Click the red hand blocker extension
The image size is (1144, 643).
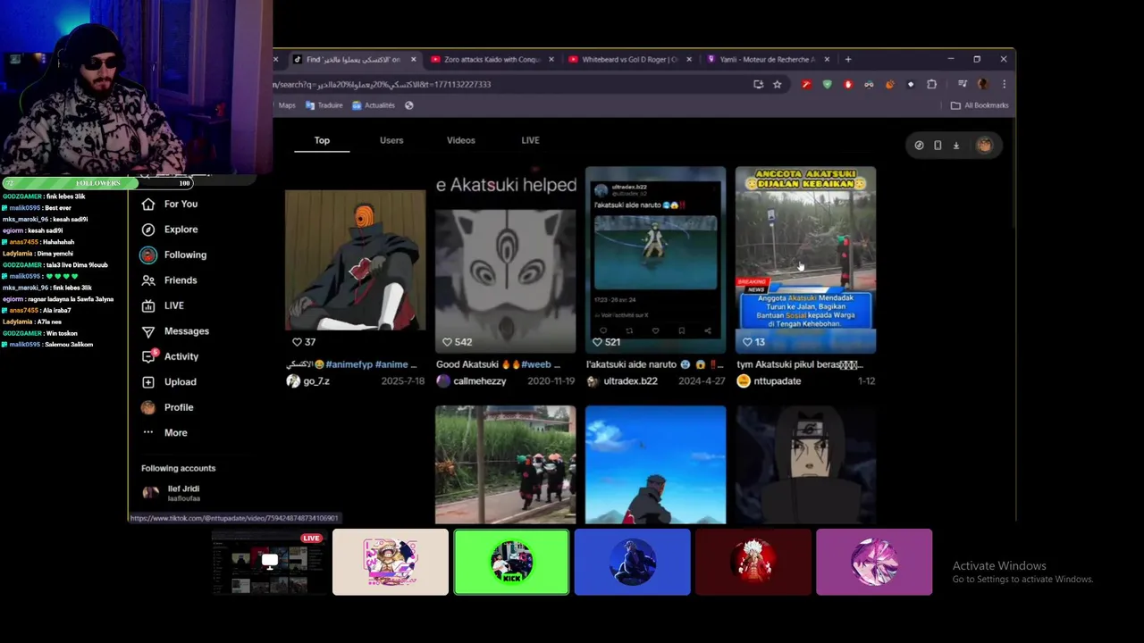pyautogui.click(x=848, y=84)
